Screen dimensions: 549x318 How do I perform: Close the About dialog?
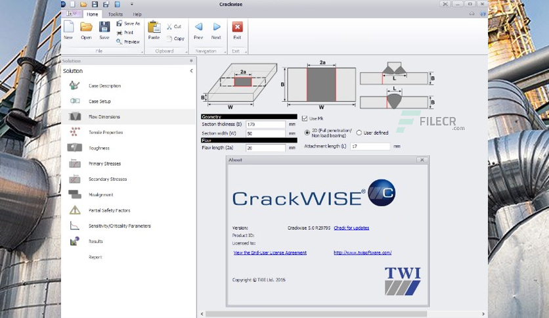[422, 160]
